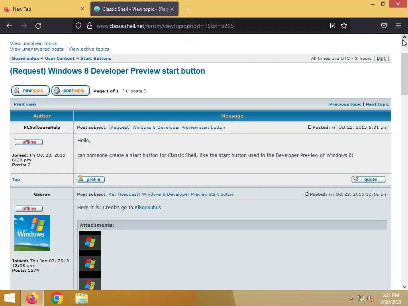408x306 pixels.
Task: Quote PCSoftwareHulp's post
Action: (369, 179)
